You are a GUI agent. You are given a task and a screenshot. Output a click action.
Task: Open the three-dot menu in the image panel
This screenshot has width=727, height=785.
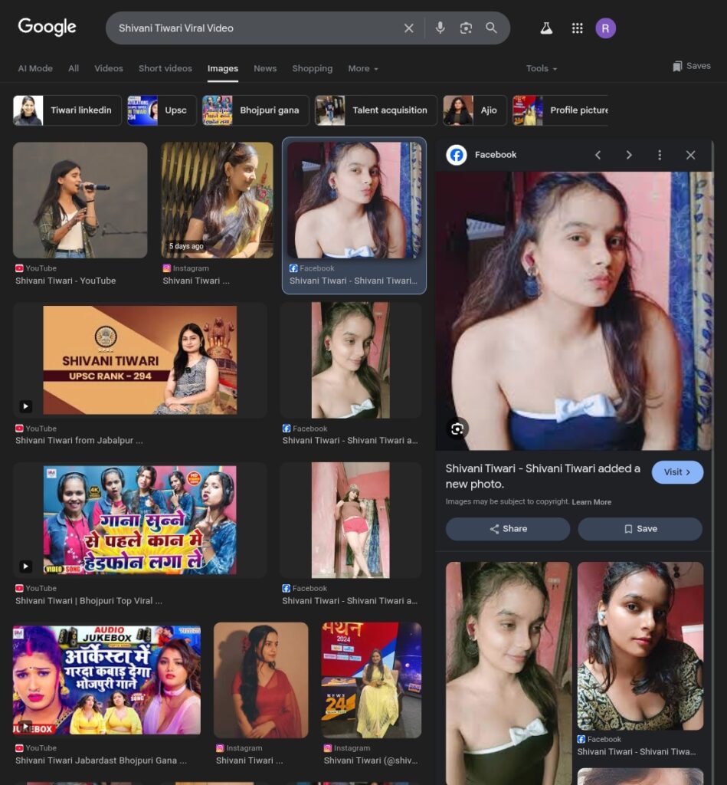tap(660, 155)
